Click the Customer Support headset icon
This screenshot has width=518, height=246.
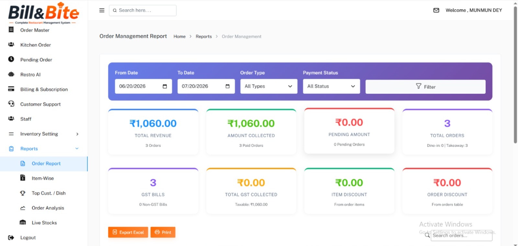click(x=11, y=104)
